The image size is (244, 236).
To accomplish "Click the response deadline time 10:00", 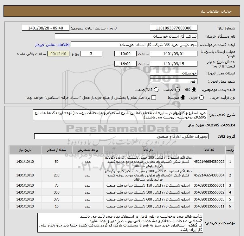I will pyautogui.click(x=125, y=54).
